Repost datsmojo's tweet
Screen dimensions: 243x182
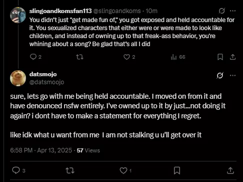coord(70,170)
